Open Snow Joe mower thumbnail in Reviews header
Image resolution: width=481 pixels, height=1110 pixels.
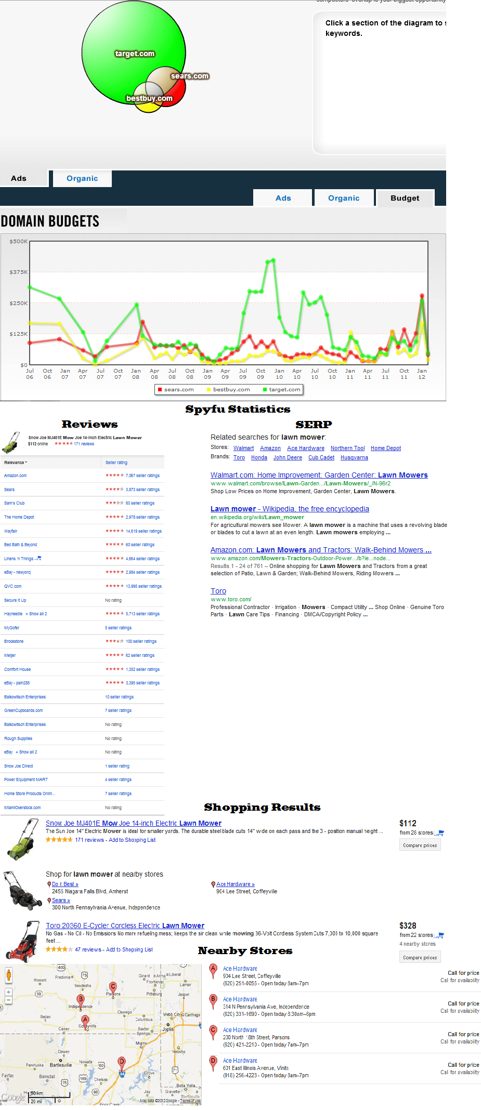click(11, 442)
